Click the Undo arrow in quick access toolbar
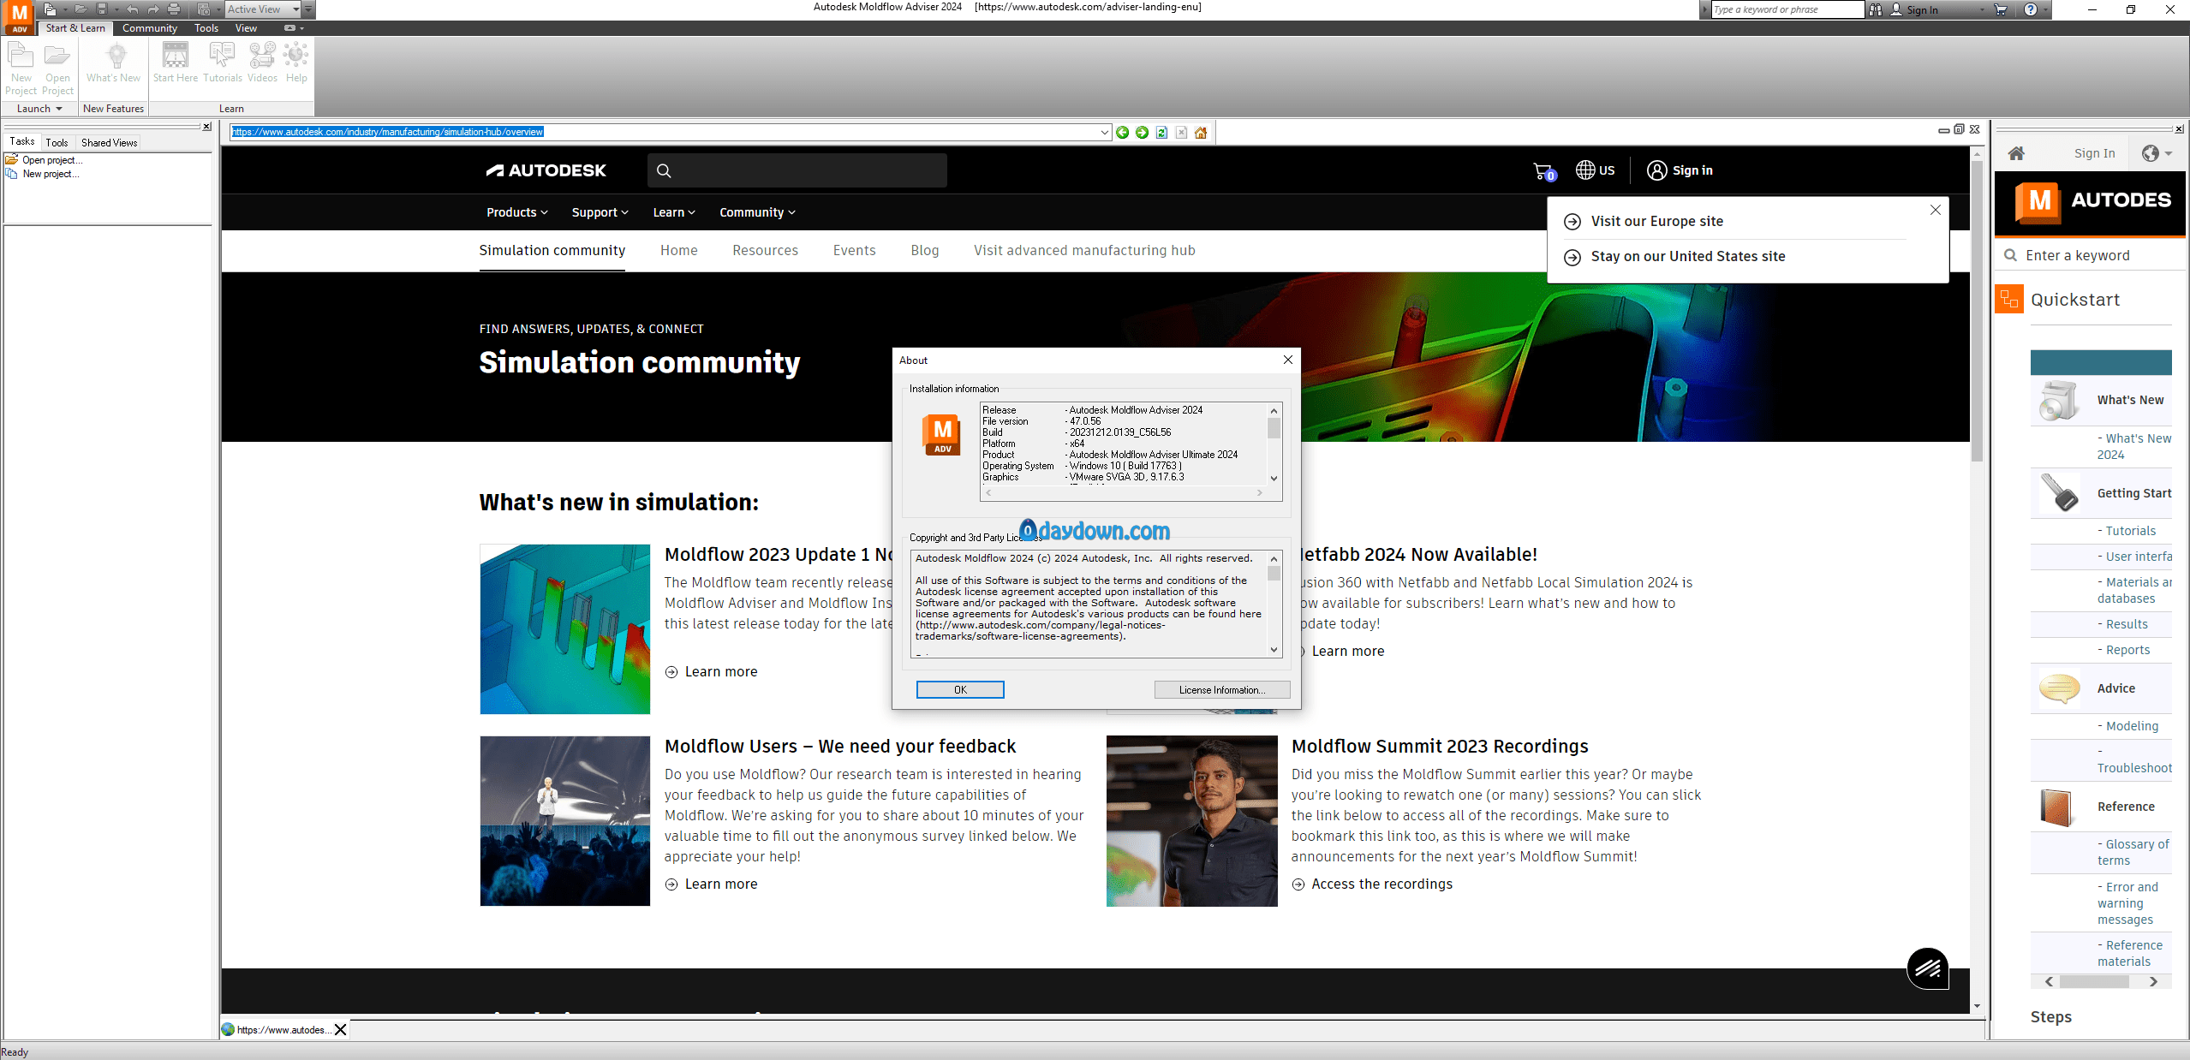This screenshot has height=1060, width=2190. click(132, 9)
